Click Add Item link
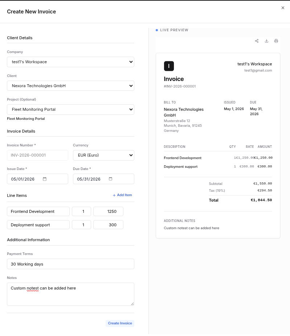This screenshot has height=336, width=290. [x=122, y=195]
